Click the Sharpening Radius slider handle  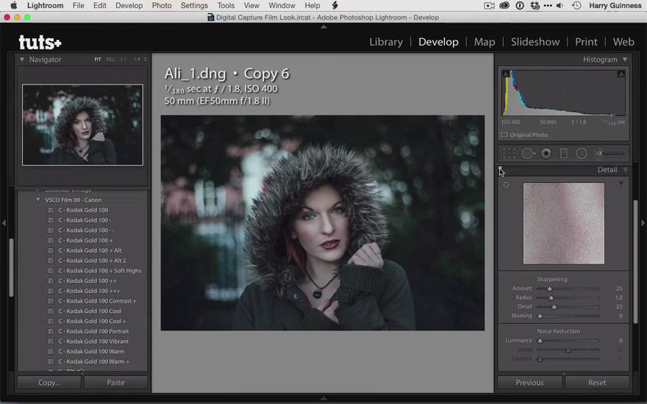(551, 297)
